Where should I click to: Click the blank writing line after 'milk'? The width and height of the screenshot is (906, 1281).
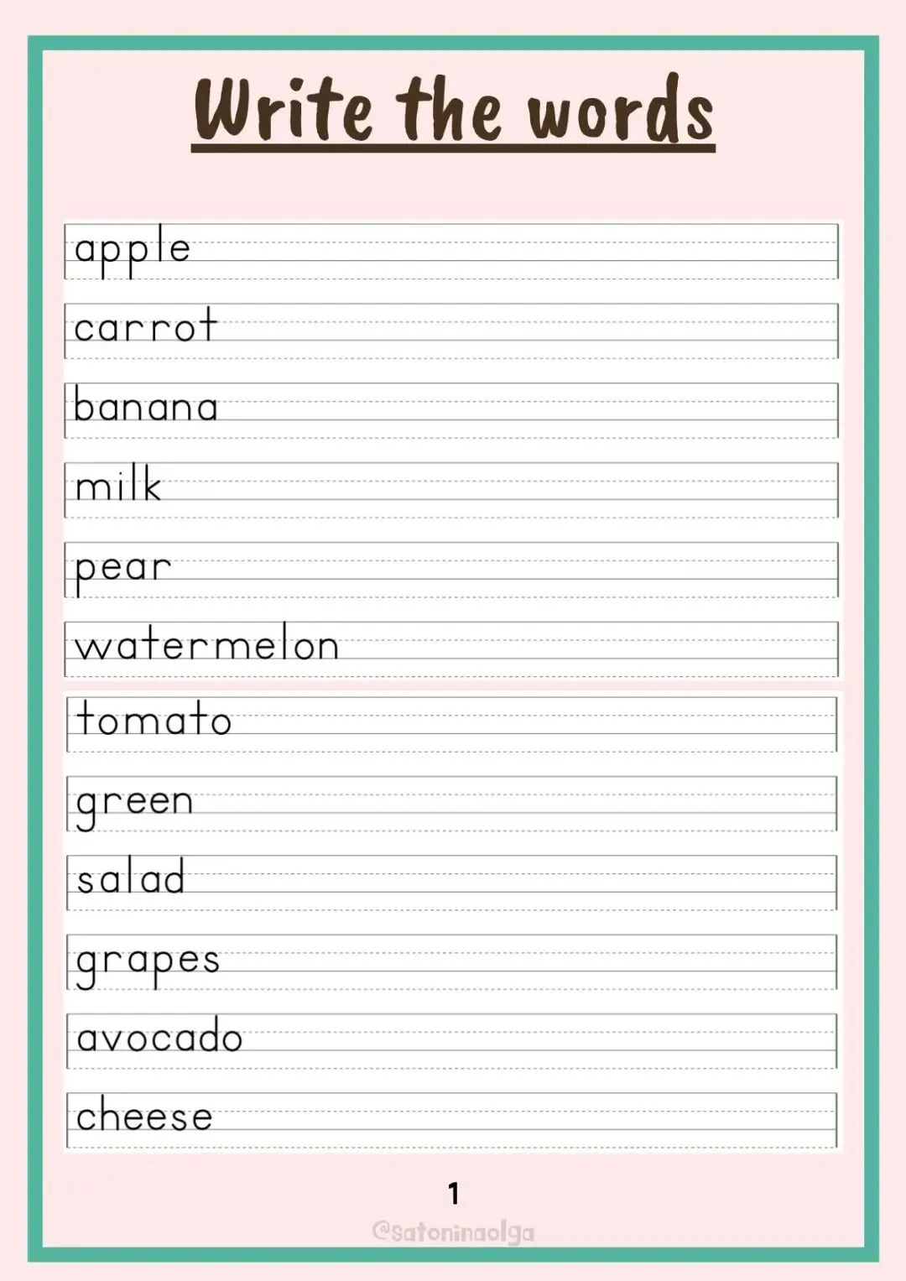click(501, 490)
